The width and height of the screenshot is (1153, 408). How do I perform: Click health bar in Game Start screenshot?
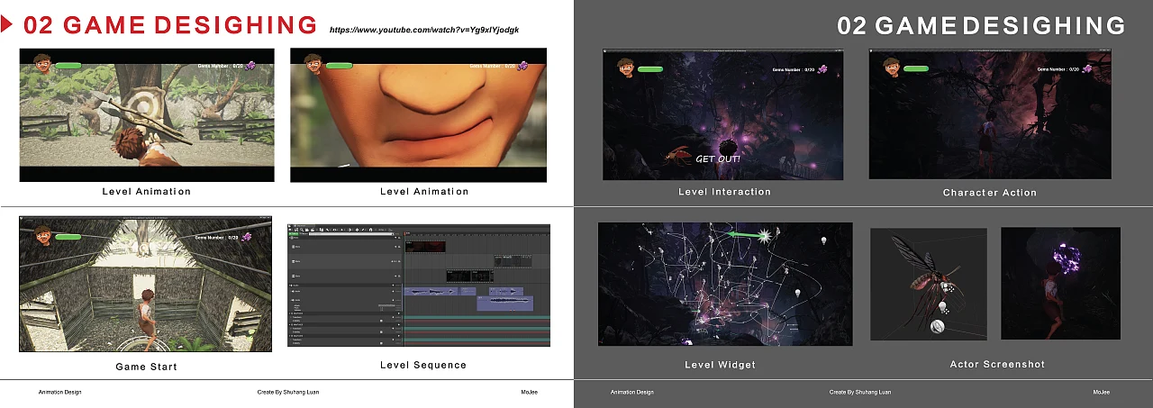[68, 238]
